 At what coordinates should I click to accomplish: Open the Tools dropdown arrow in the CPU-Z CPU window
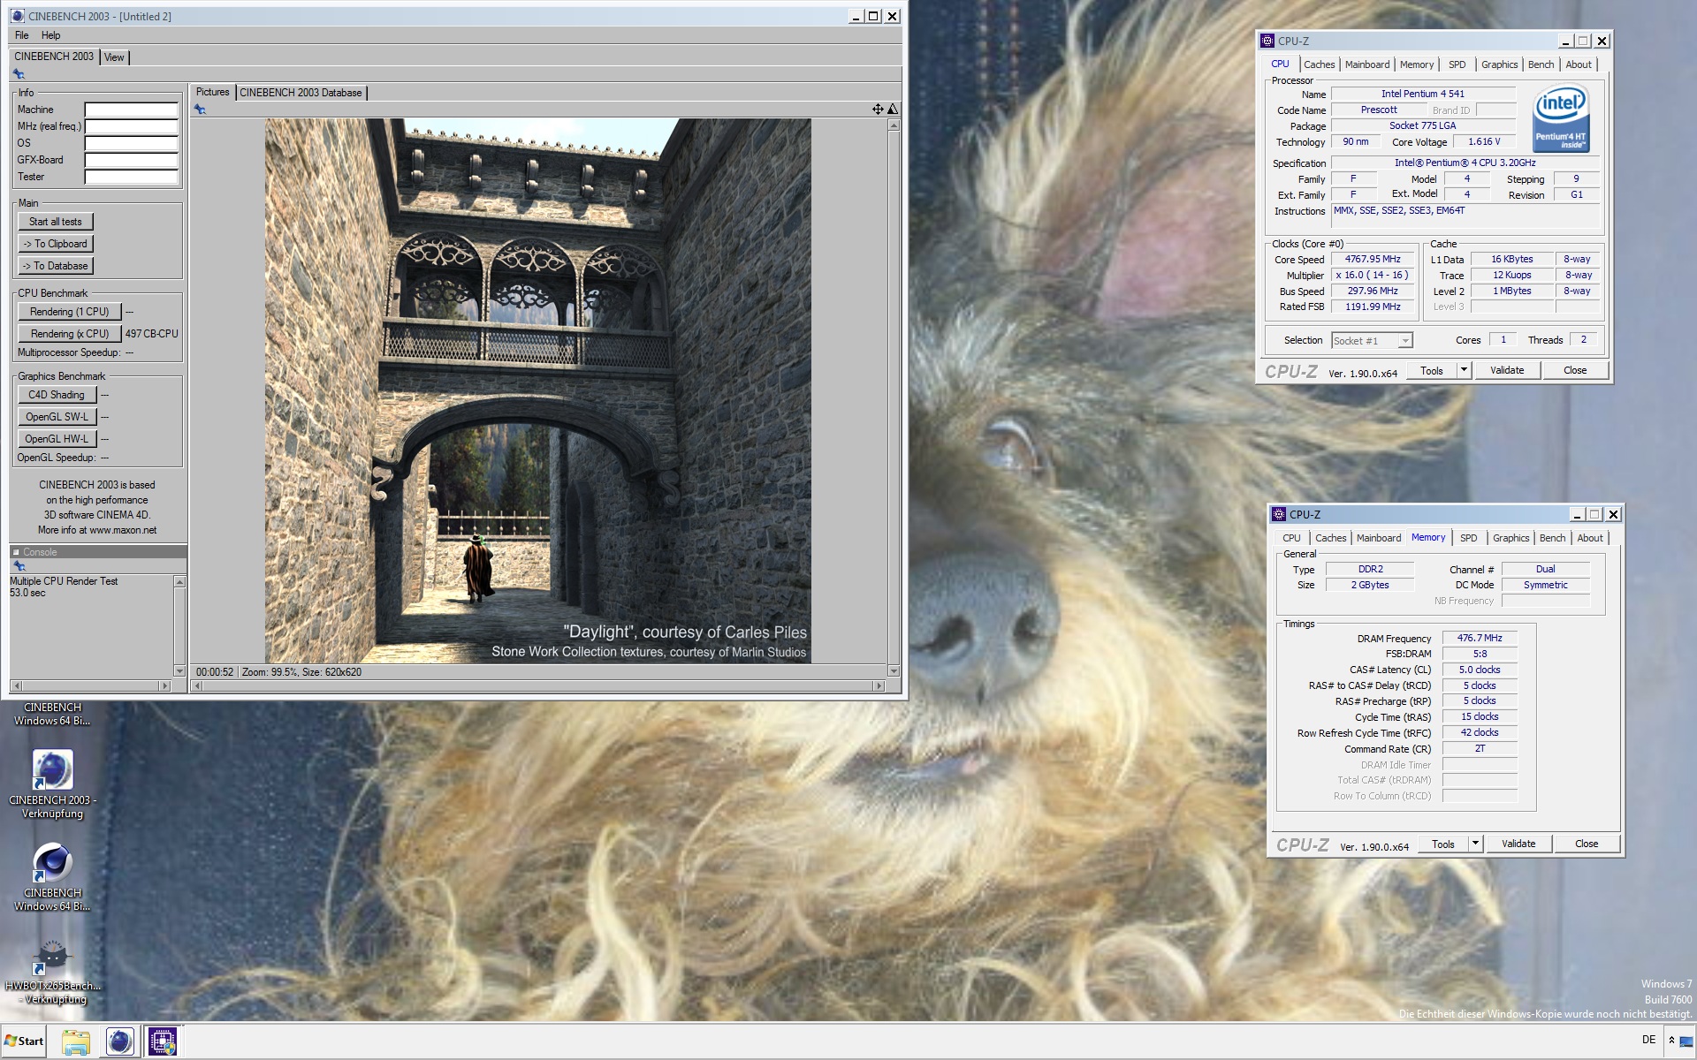pos(1464,370)
